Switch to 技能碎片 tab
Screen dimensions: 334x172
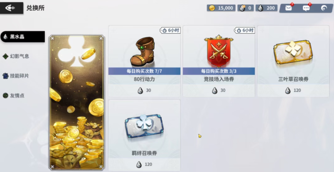16,76
